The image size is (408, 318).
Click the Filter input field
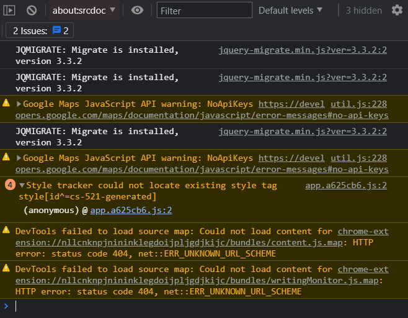pyautogui.click(x=205, y=11)
